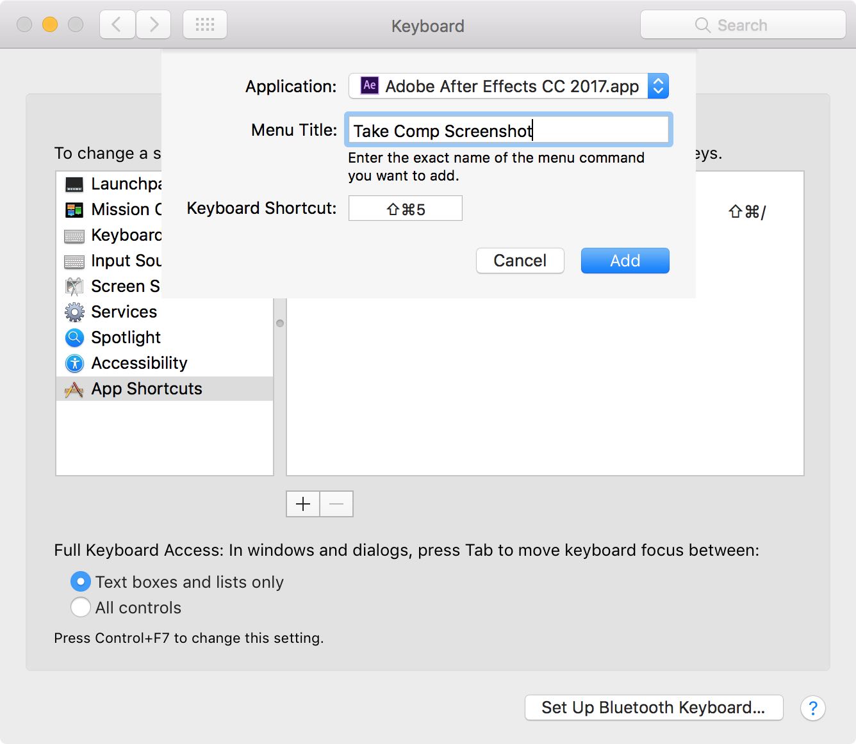Select the Spotlight magnifier icon
The height and width of the screenshot is (744, 856).
(x=74, y=337)
